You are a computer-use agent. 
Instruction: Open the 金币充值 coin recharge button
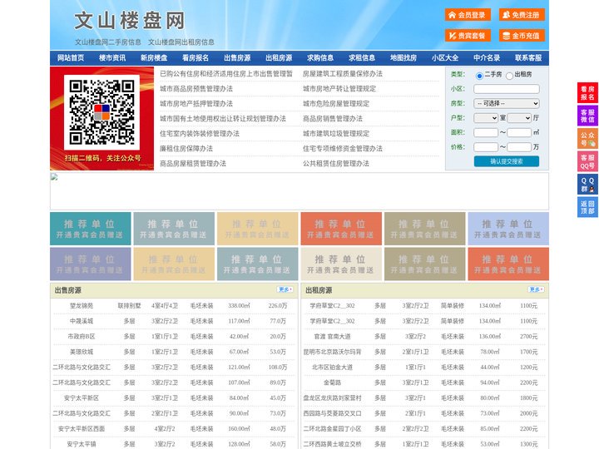tap(522, 36)
